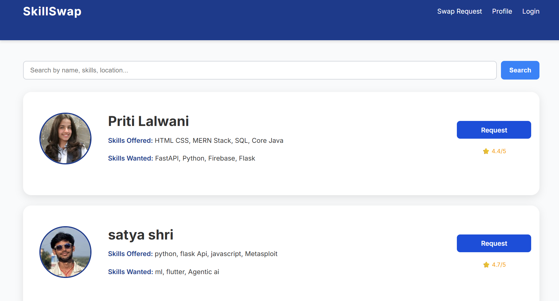Screen dimensions: 559x301
Task: Go to the Profile page
Action: click(502, 12)
